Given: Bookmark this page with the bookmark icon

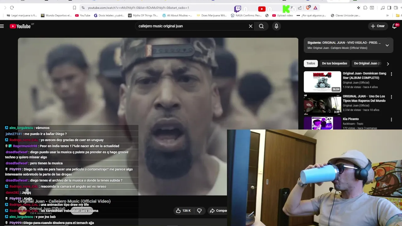Looking at the screenshot, I should (x=74, y=8).
